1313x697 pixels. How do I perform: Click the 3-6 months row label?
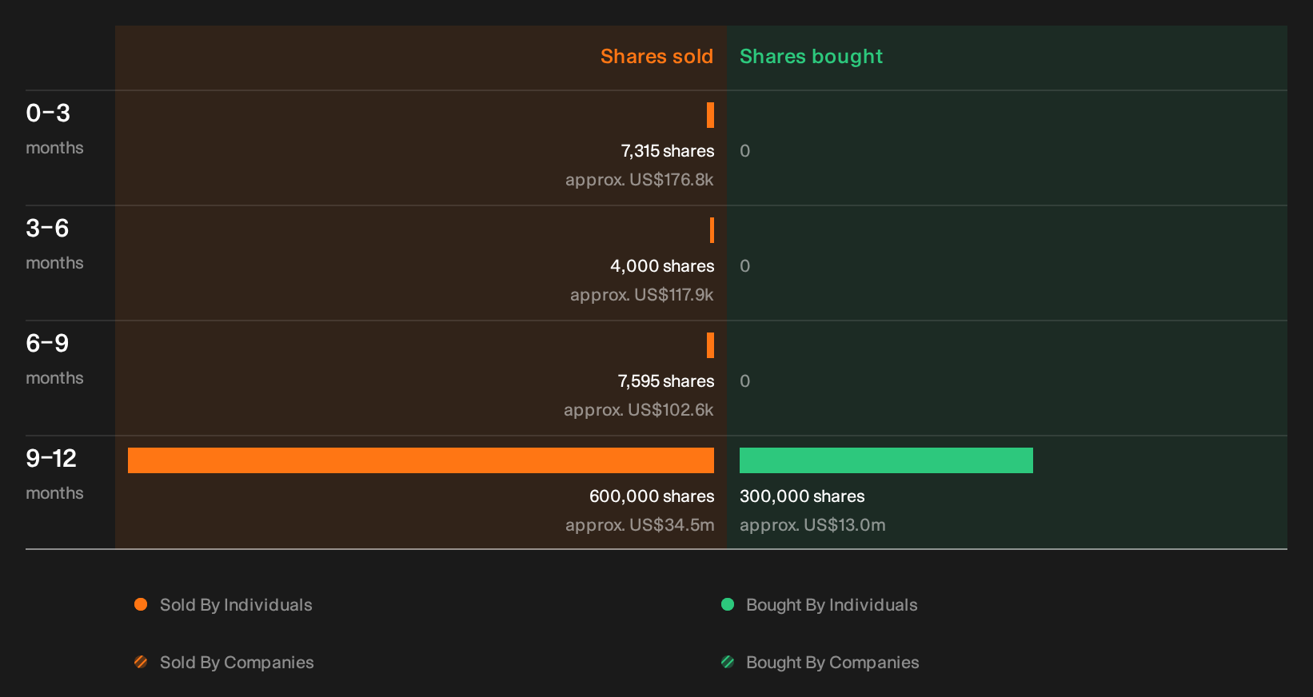(x=54, y=244)
